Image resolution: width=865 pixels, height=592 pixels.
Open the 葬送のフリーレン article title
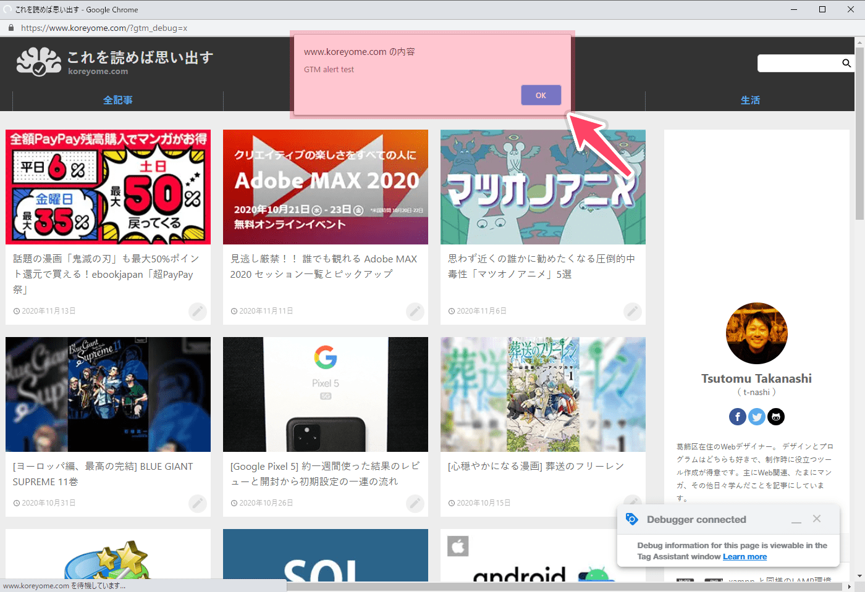536,466
